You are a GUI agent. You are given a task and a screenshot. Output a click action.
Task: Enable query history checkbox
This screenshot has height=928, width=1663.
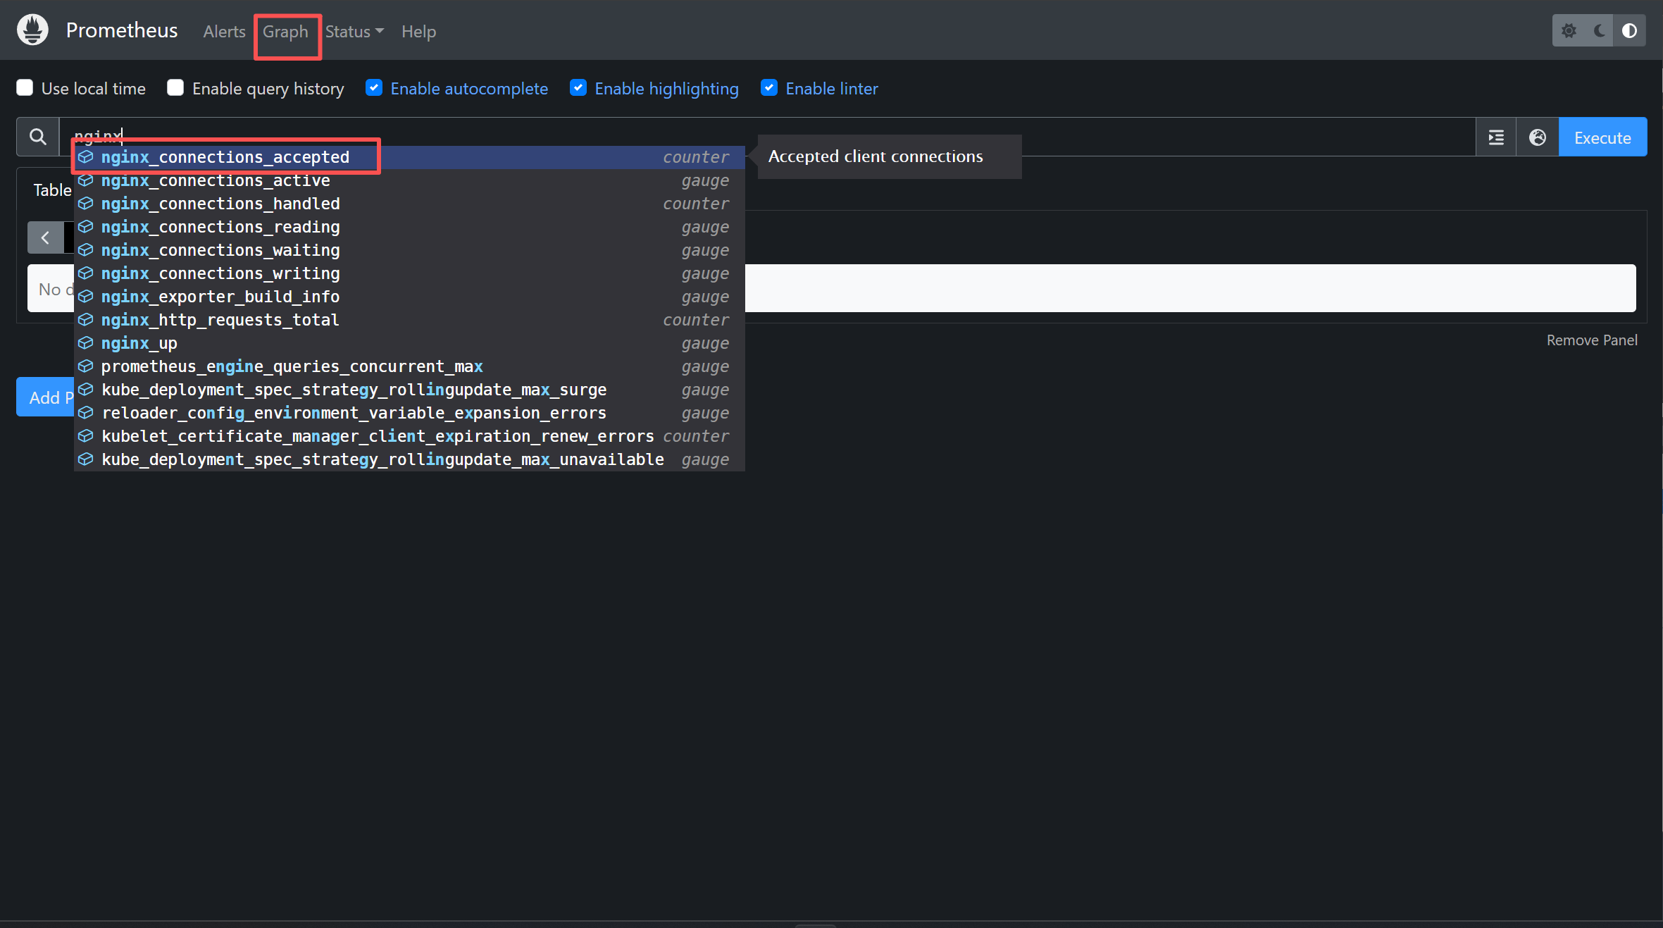pyautogui.click(x=175, y=87)
